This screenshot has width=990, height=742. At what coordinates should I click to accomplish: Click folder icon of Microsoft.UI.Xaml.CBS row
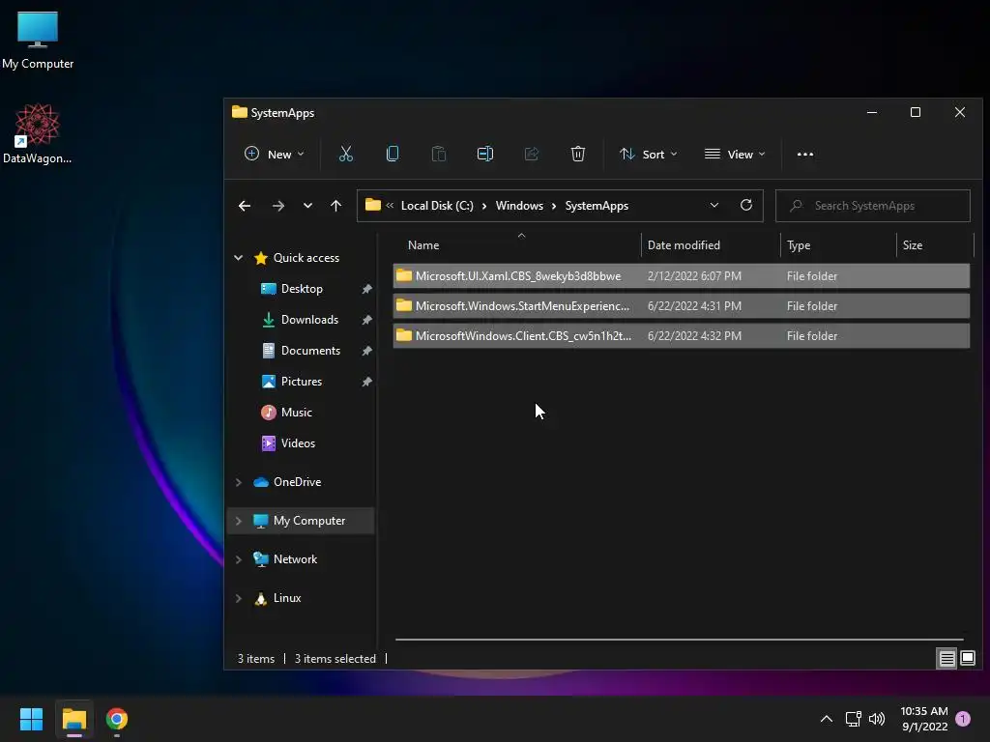pos(404,275)
